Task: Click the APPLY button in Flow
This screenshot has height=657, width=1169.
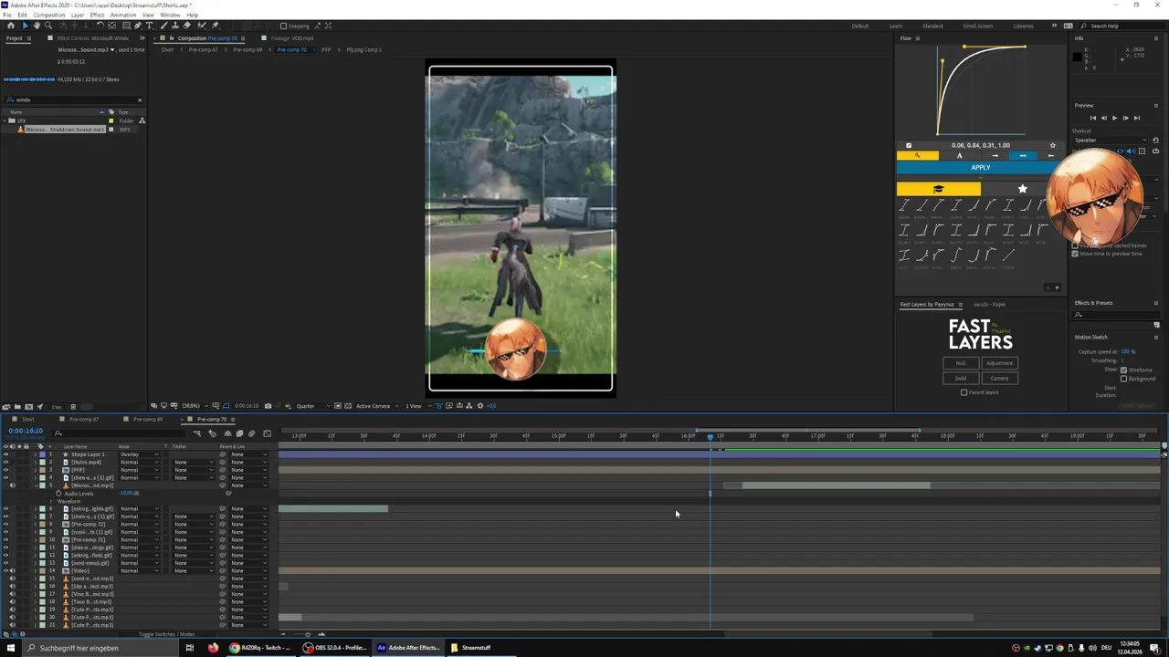Action: pos(980,167)
